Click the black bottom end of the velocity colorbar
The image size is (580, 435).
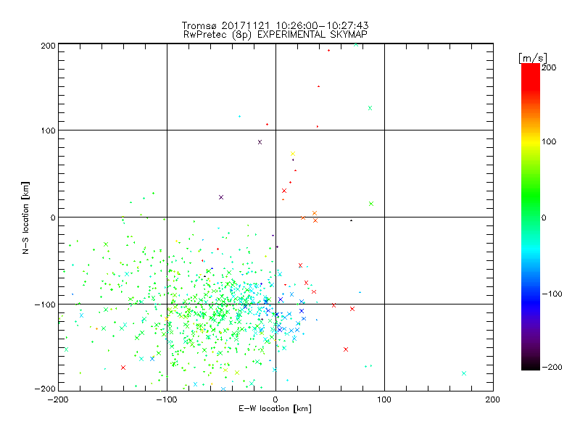(x=531, y=366)
